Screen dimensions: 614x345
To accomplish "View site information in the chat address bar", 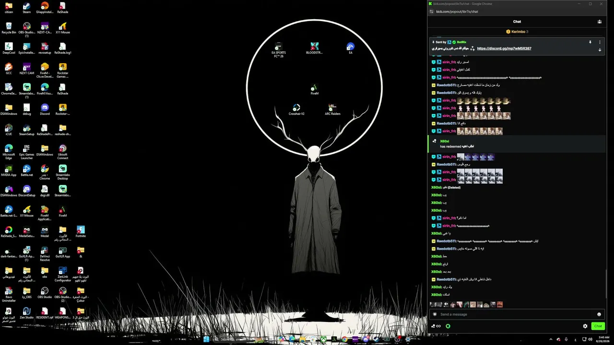I will (432, 11).
